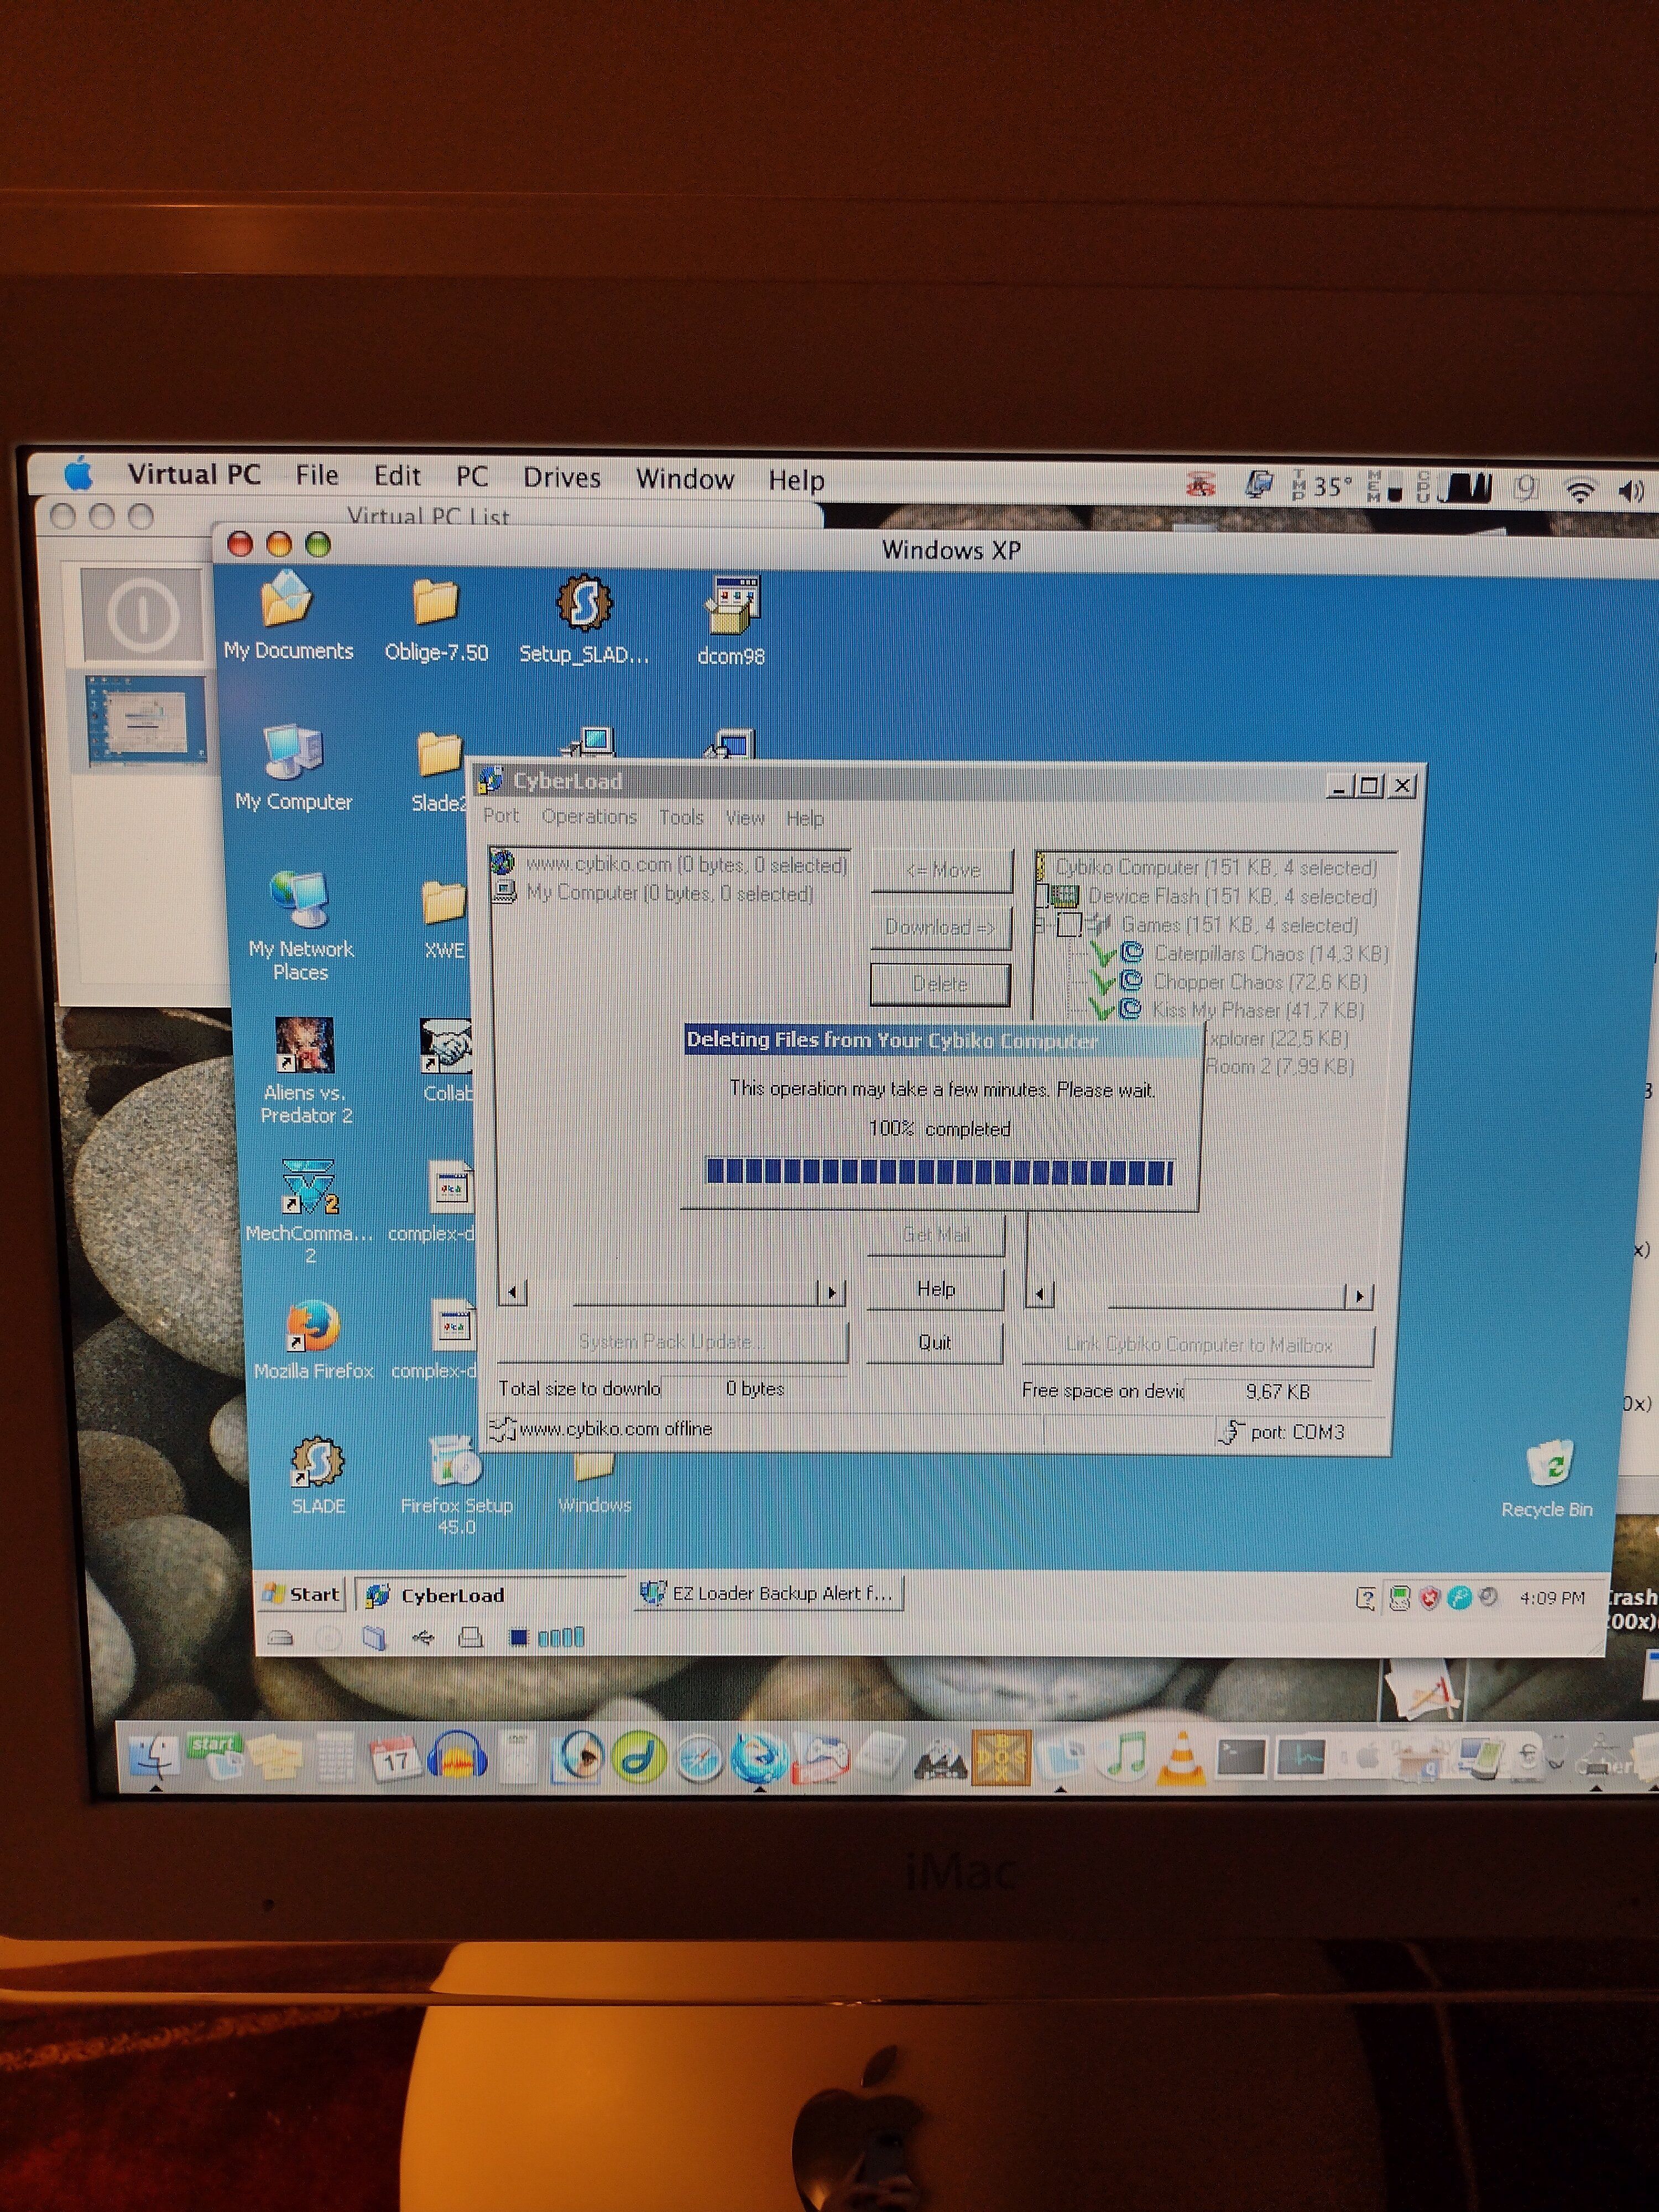Open the Oblige-7.50 folder
The width and height of the screenshot is (1659, 2212).
(x=435, y=603)
